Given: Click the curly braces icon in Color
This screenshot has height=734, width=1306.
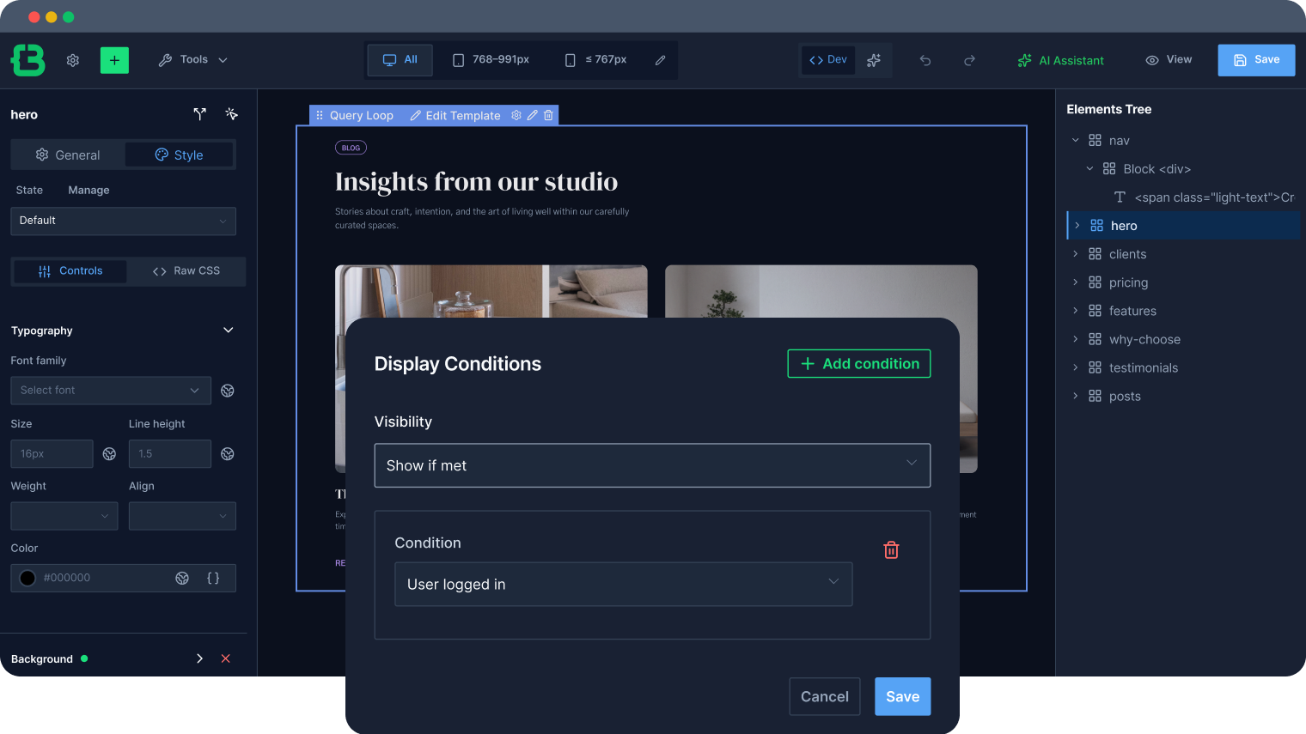Looking at the screenshot, I should click(213, 578).
